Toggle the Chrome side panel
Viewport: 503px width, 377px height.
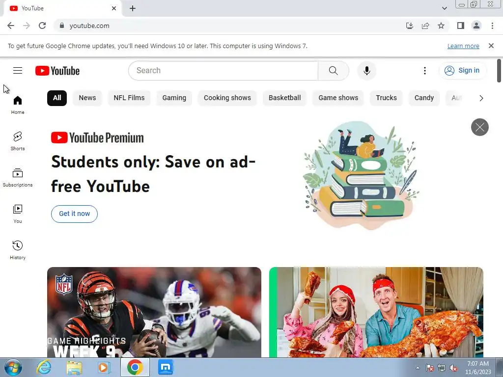(x=461, y=26)
